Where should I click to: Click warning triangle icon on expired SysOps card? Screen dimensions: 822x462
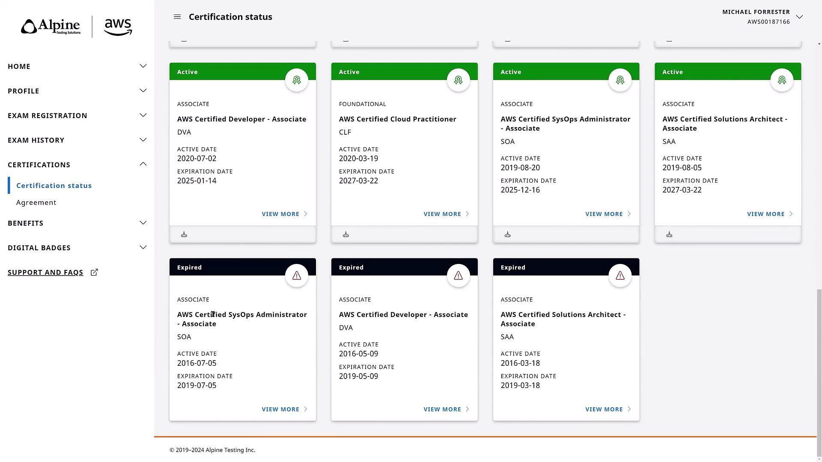[297, 275]
